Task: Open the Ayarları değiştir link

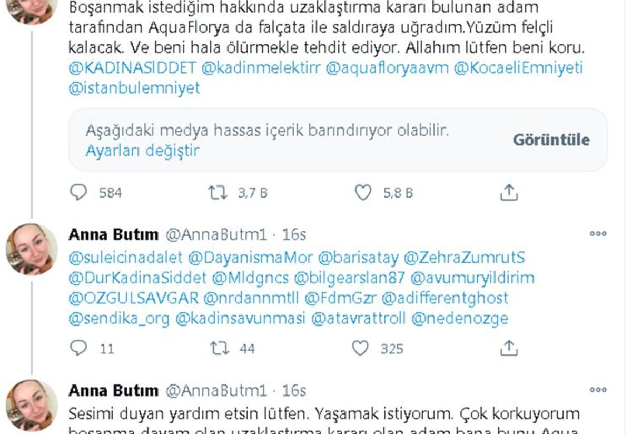Action: point(142,151)
